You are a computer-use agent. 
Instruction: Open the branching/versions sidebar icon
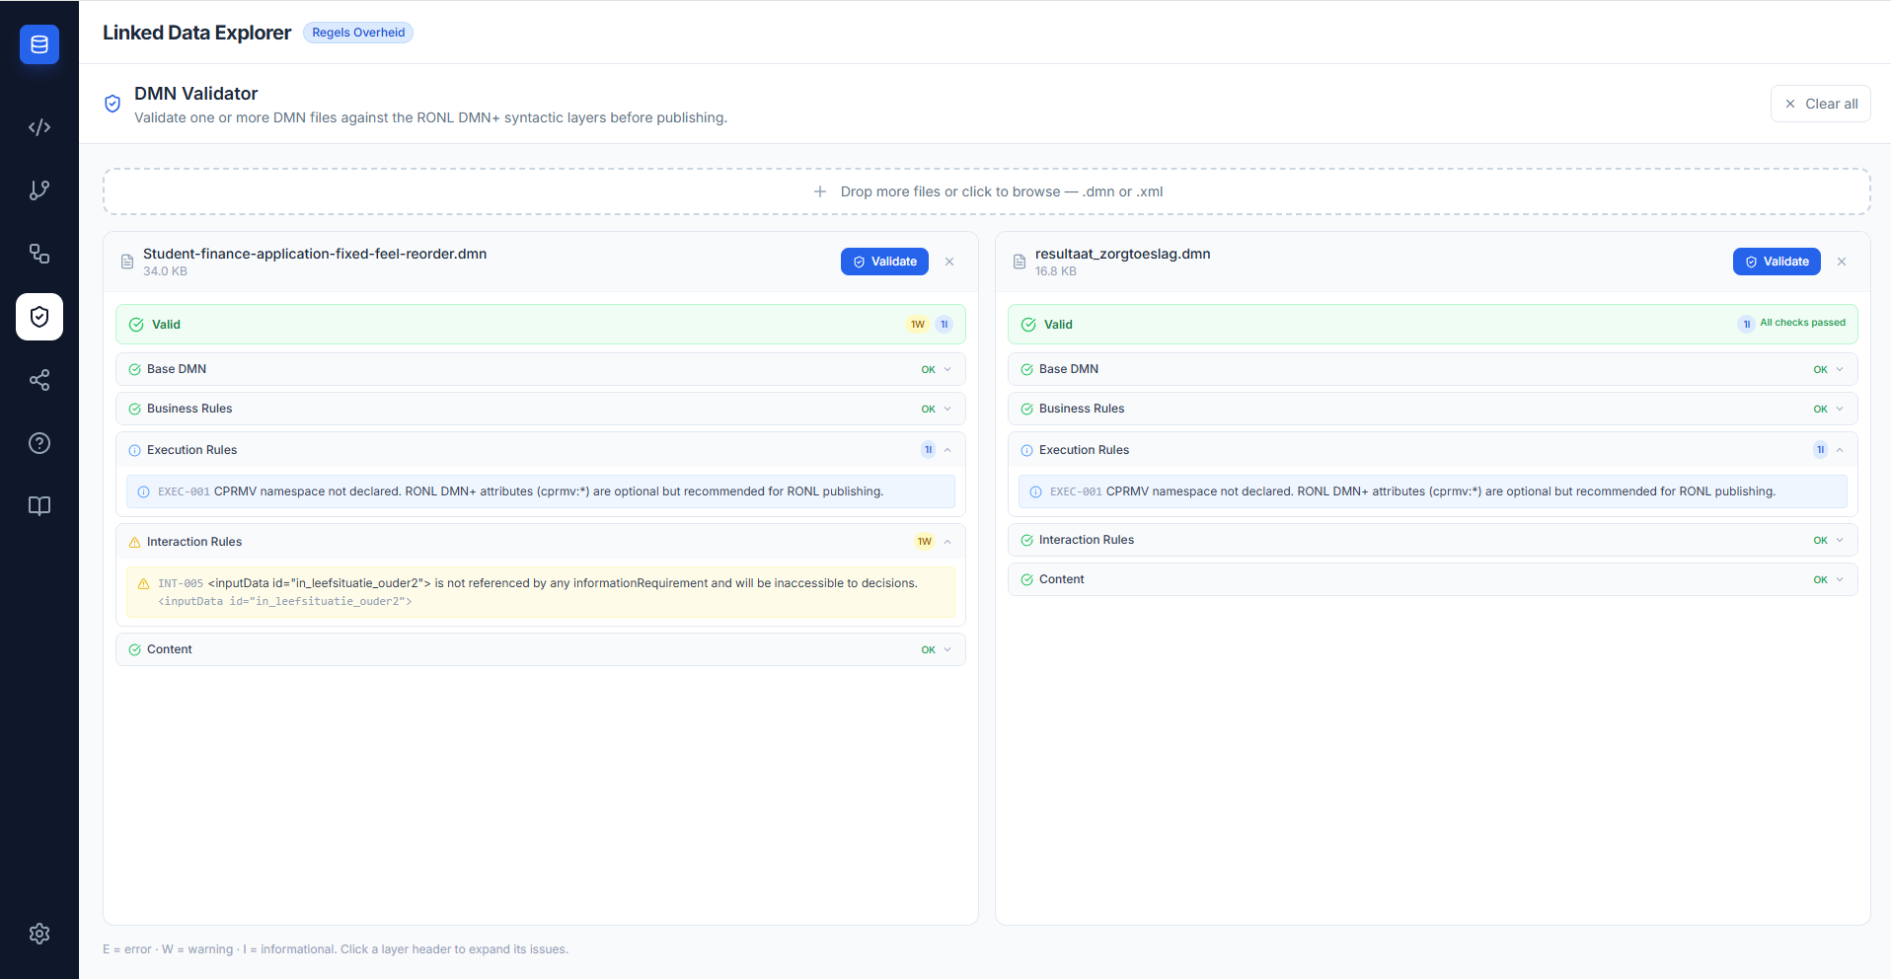click(x=39, y=190)
